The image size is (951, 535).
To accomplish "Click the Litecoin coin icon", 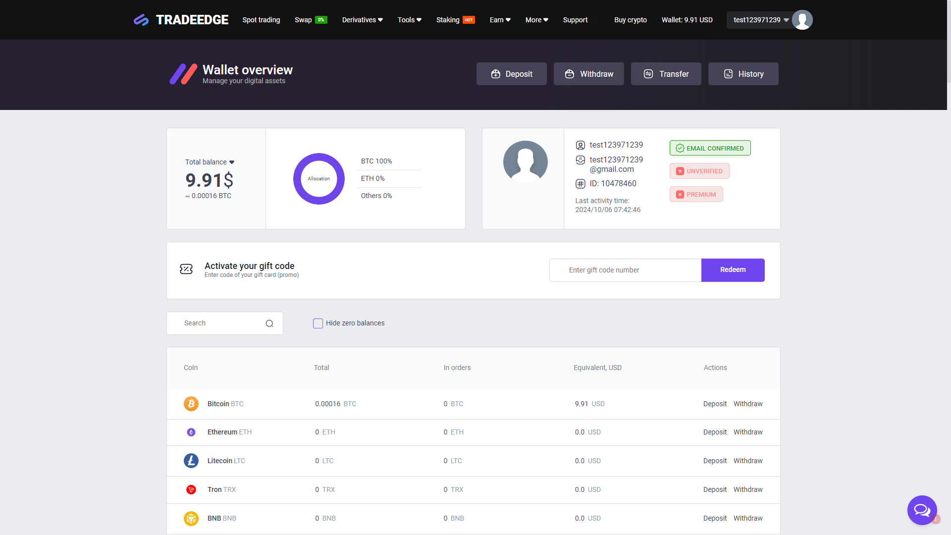I will 191,461.
